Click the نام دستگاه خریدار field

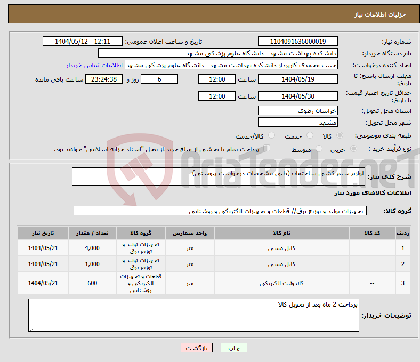[x=218, y=53]
